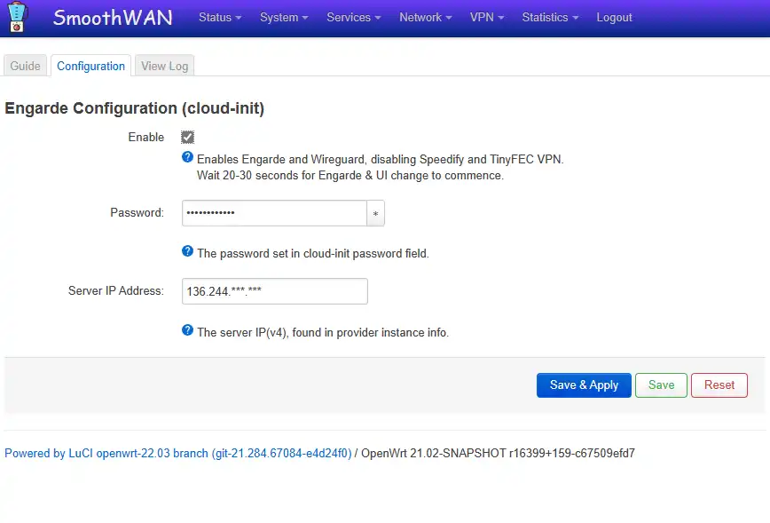The image size is (770, 523).
Task: Reveal password with the asterisk button
Action: click(375, 213)
